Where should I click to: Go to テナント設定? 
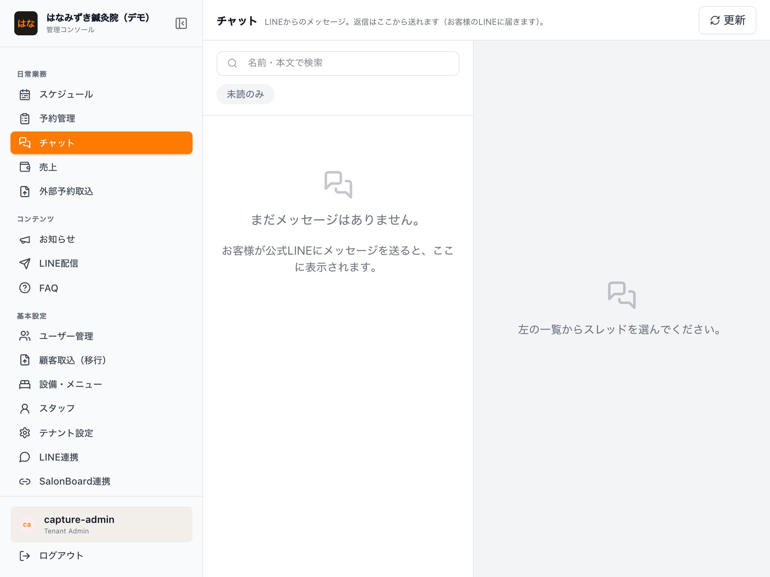(102, 433)
